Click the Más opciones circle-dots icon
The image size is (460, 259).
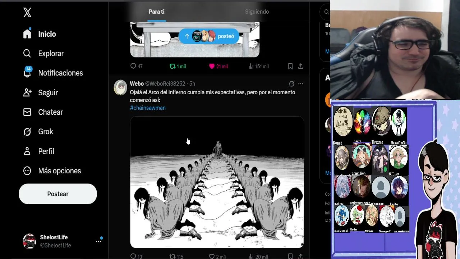click(x=27, y=171)
